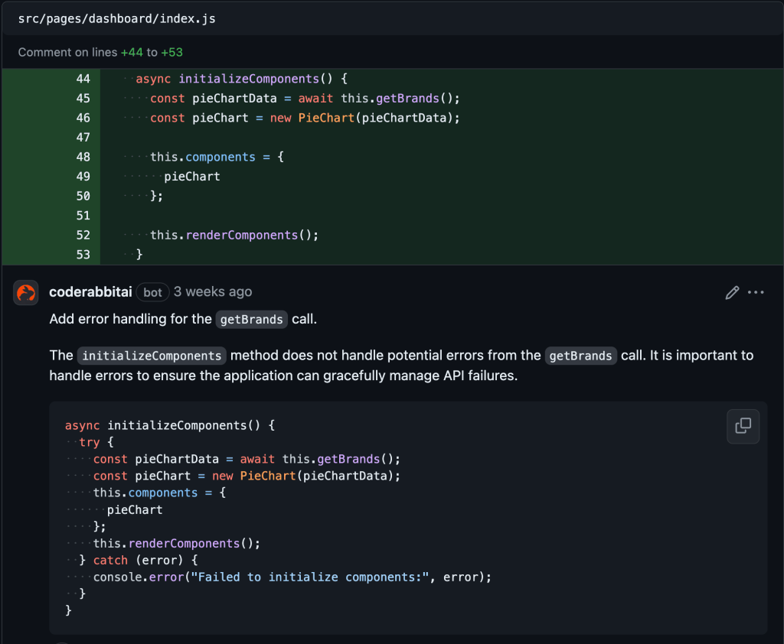This screenshot has height=644, width=784.
Task: Click the CodeRabbit avatar icon
Action: pyautogui.click(x=25, y=292)
